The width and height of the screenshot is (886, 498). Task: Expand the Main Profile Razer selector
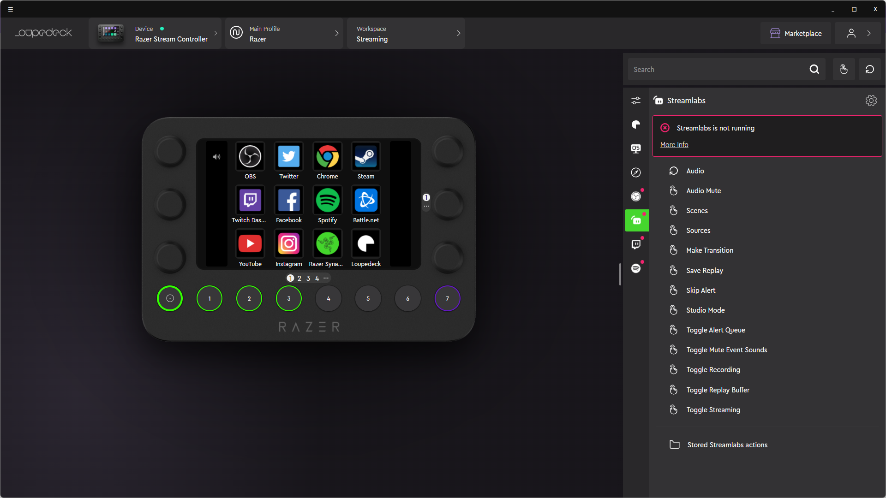pos(284,34)
